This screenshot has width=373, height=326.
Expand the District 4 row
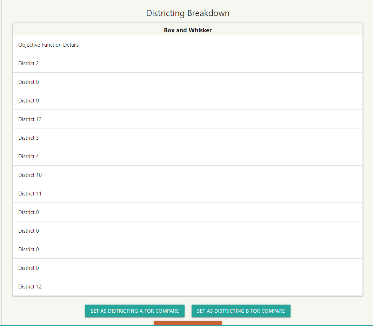point(28,156)
